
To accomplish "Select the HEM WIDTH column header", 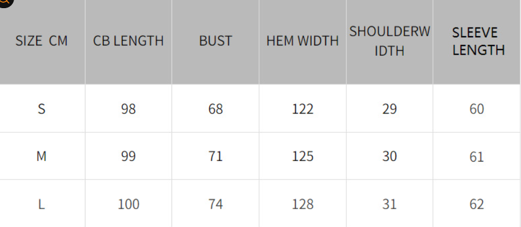I will (x=302, y=41).
